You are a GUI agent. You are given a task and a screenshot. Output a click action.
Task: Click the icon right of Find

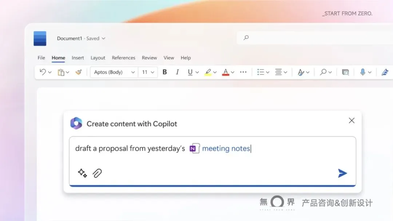[345, 72]
